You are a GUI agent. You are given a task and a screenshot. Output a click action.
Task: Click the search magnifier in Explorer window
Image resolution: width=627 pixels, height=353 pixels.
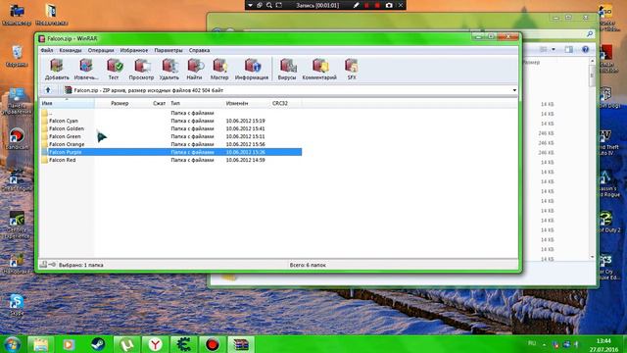point(590,34)
